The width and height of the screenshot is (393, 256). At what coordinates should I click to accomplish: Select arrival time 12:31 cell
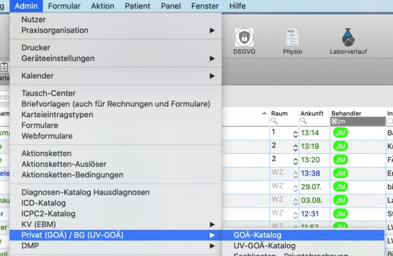click(x=310, y=214)
